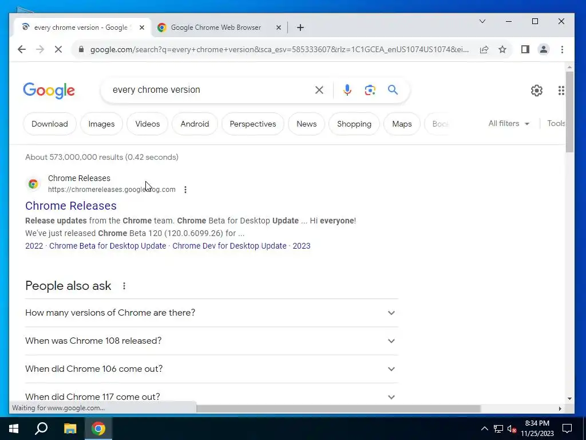
Task: Show hidden system tray icons
Action: pyautogui.click(x=484, y=429)
